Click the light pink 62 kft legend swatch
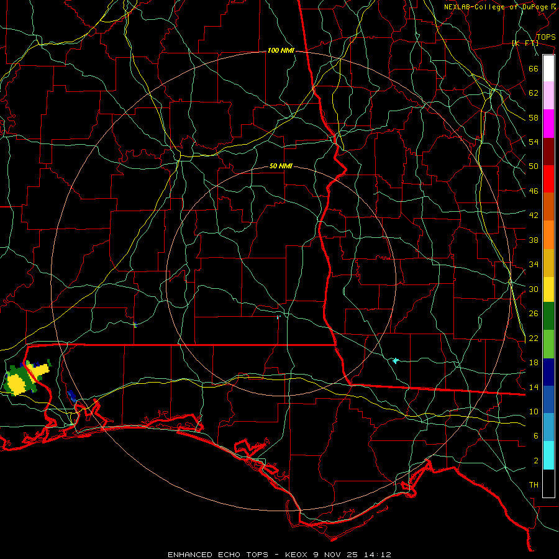This screenshot has width=559, height=559. [x=548, y=95]
